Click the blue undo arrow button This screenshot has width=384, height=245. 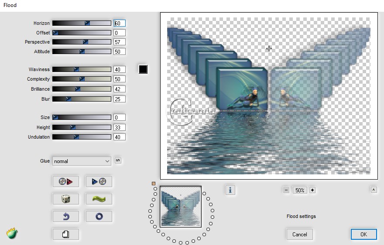click(65, 217)
